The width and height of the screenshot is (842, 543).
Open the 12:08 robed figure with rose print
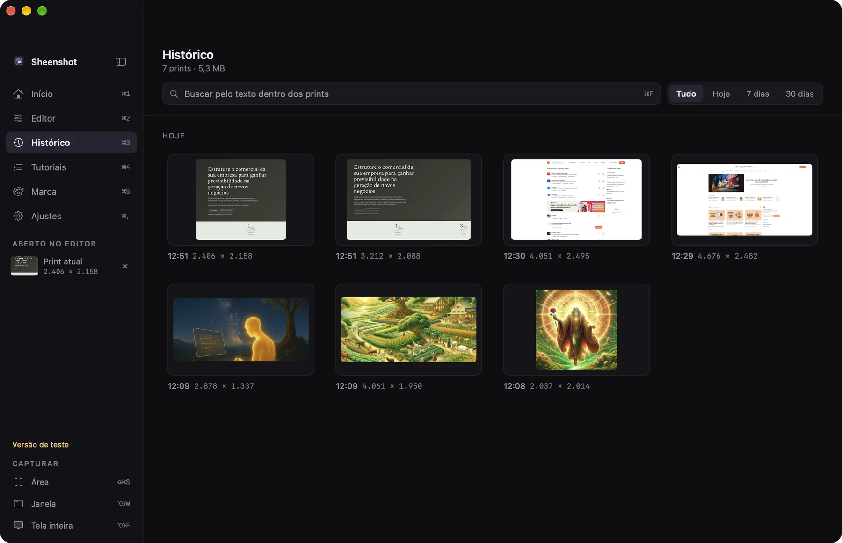pos(576,330)
